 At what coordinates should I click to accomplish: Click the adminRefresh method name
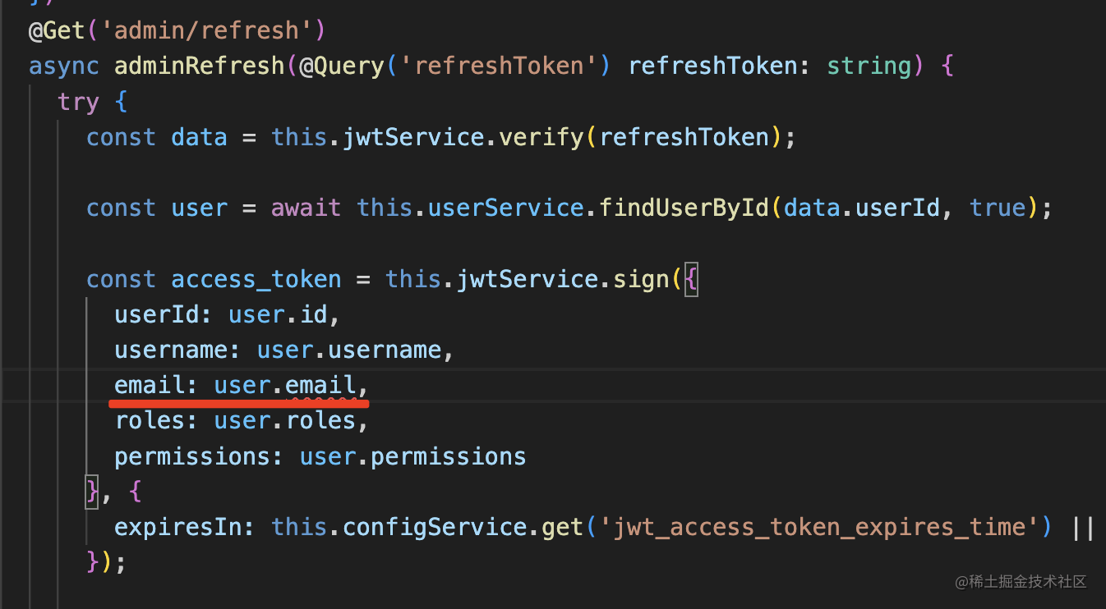(199, 66)
